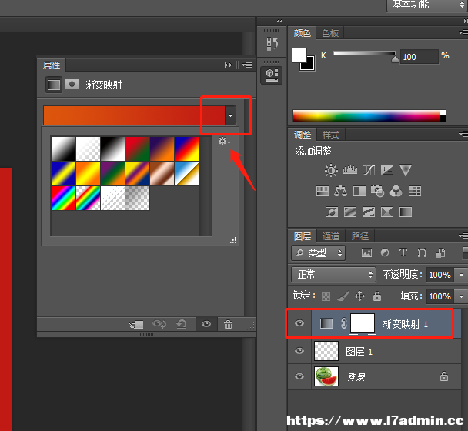Viewport: 468px width, 431px height.
Task: Switch to the 路径 tab
Action: tap(360, 236)
